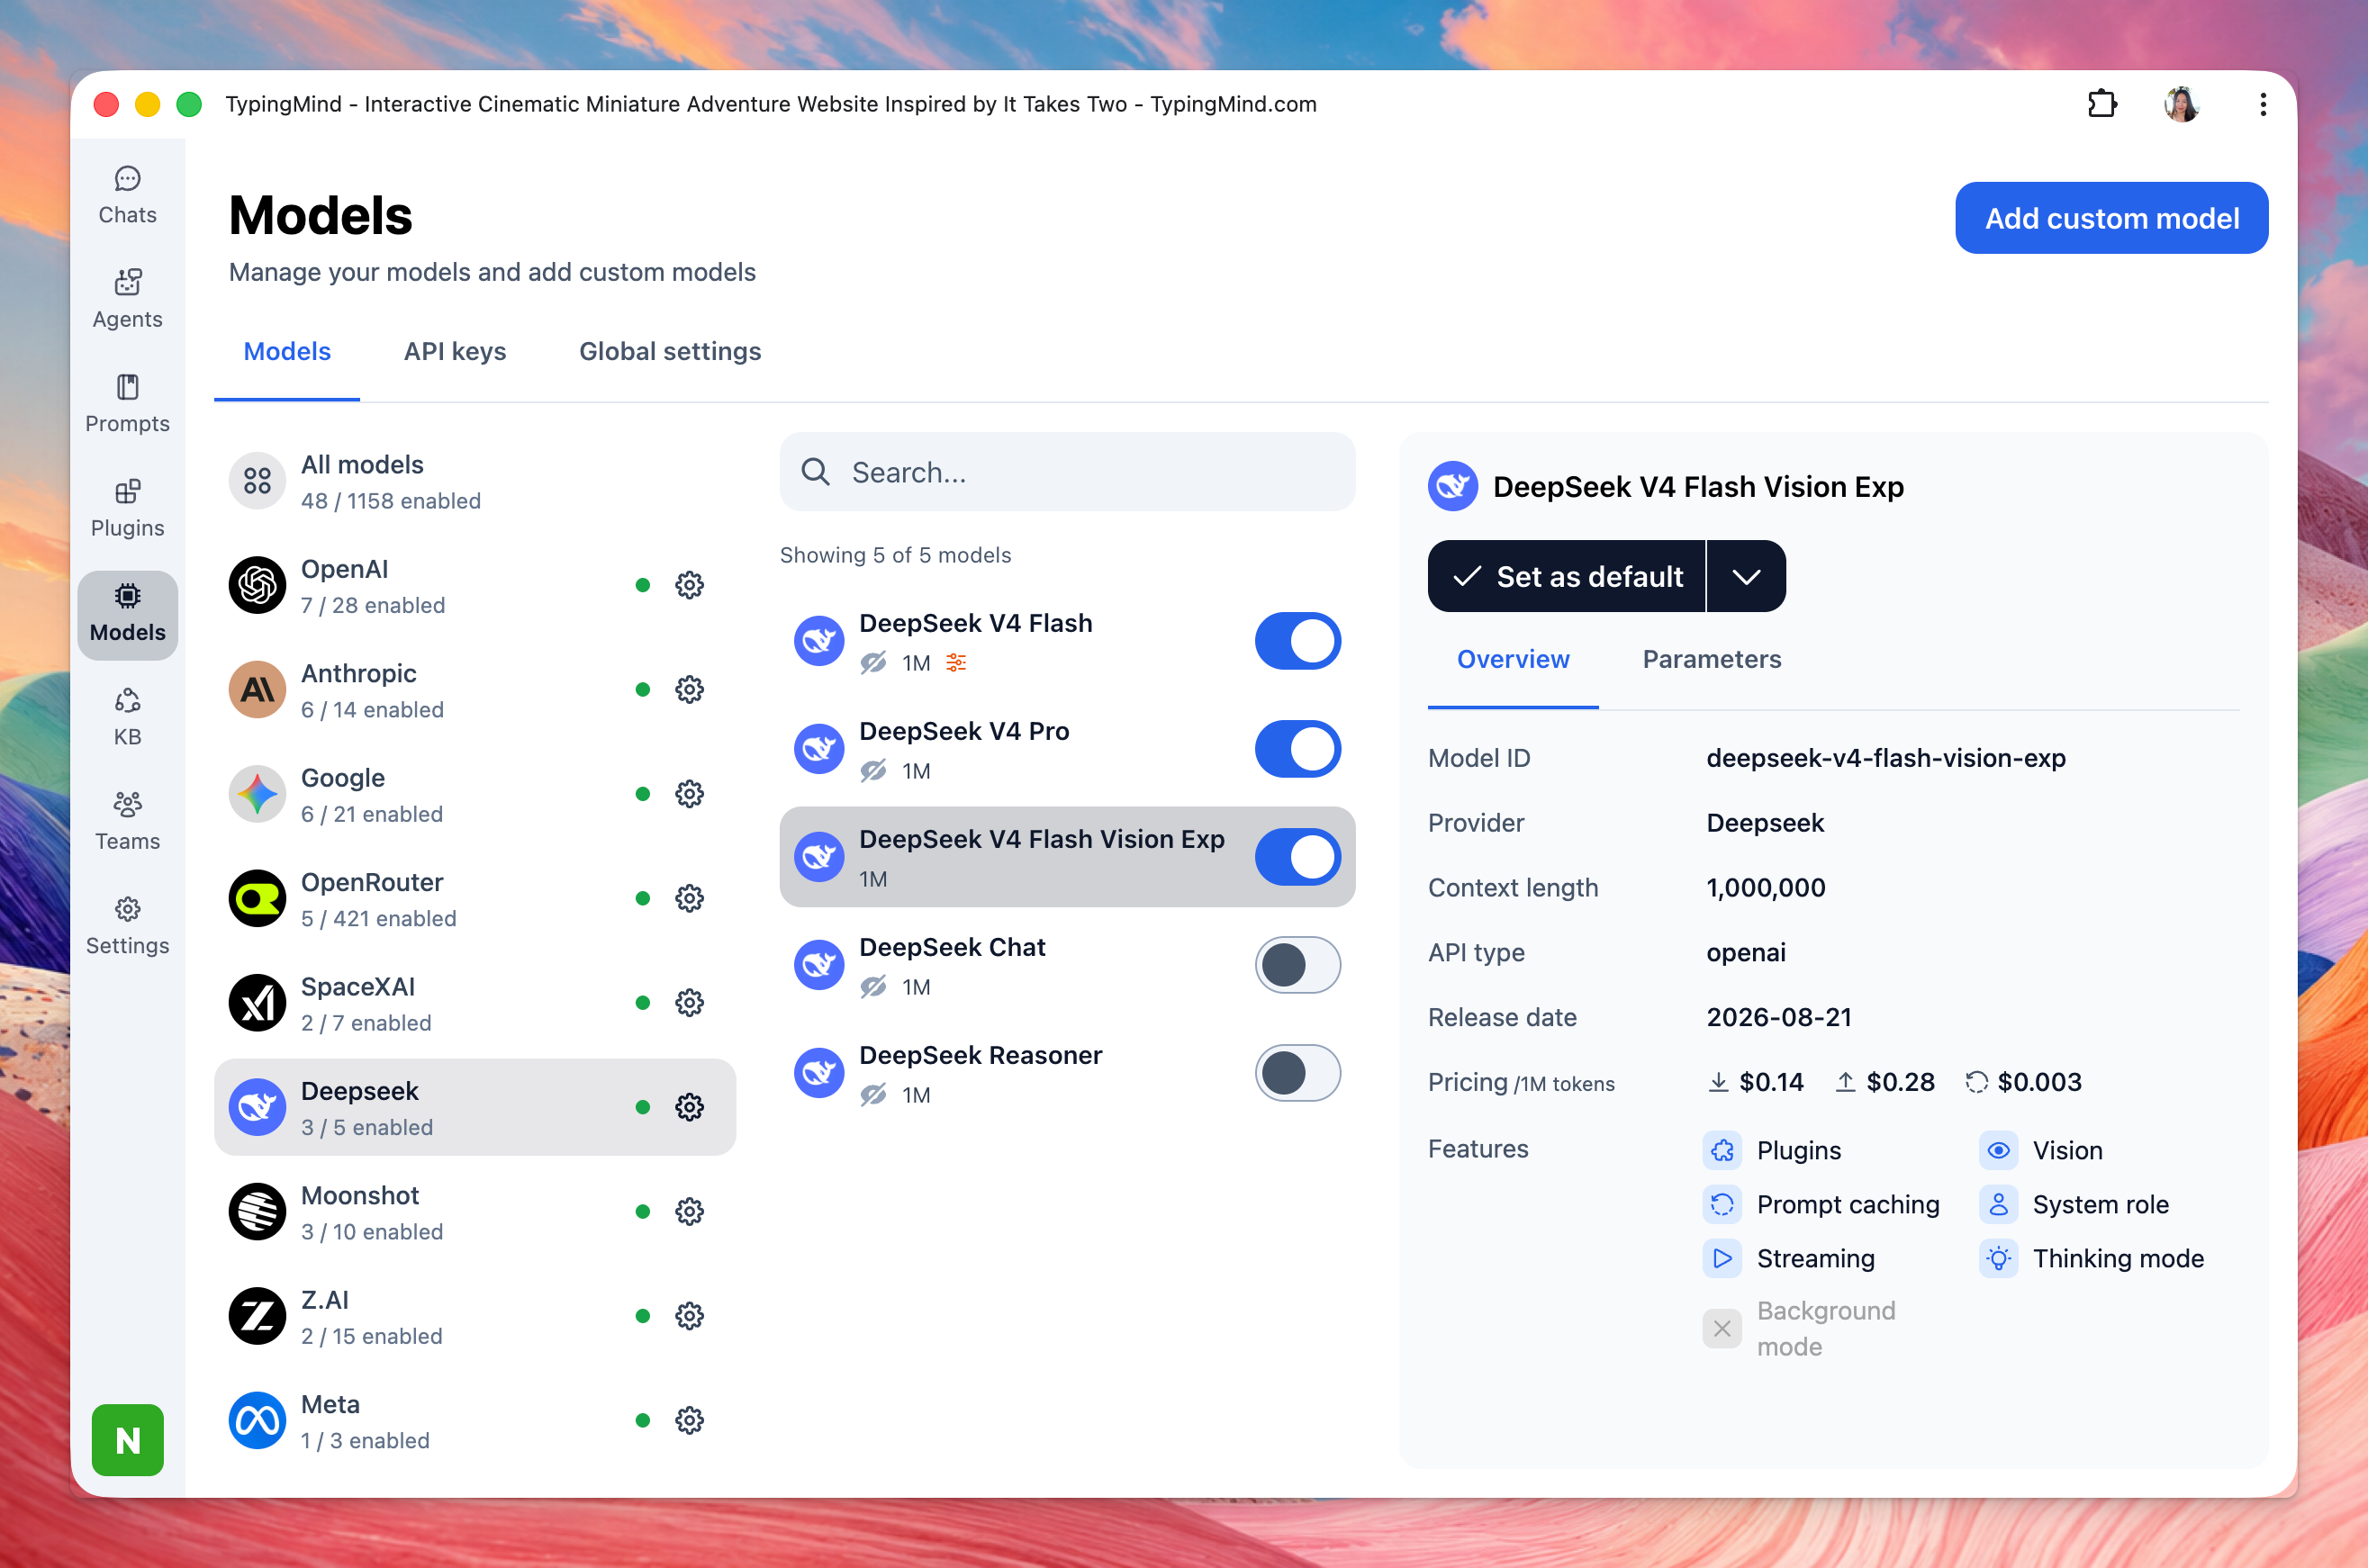Image resolution: width=2368 pixels, height=1568 pixels.
Task: Open Anthropic provider settings gear
Action: pos(689,689)
